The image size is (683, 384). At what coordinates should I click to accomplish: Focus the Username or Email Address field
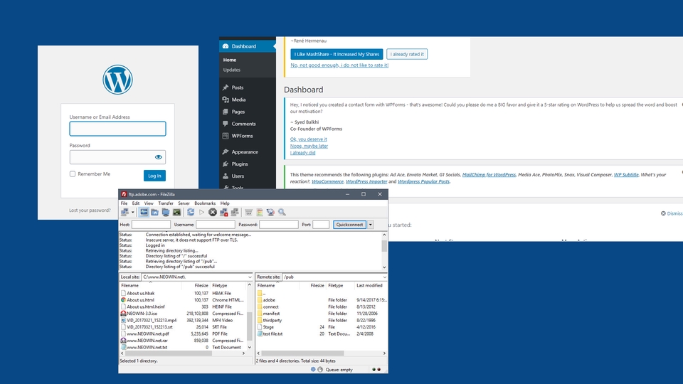click(117, 129)
